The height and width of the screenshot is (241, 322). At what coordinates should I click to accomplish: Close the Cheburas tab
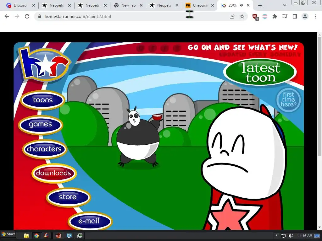click(213, 5)
